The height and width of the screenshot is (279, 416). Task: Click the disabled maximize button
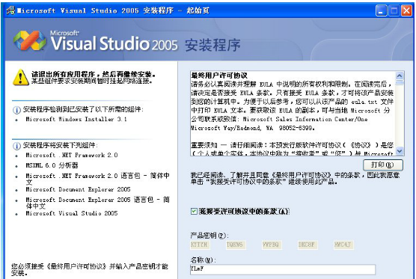[394, 11]
